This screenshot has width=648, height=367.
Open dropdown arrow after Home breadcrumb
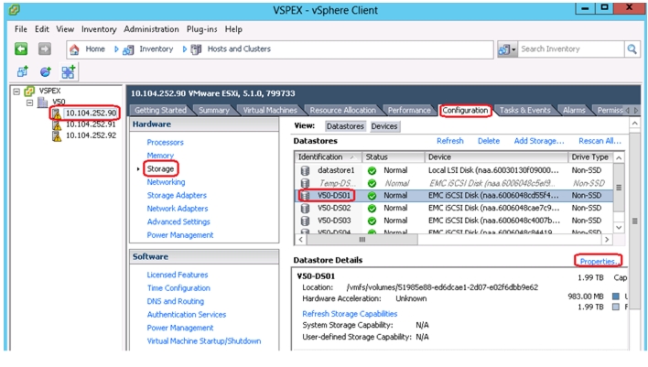coord(116,49)
